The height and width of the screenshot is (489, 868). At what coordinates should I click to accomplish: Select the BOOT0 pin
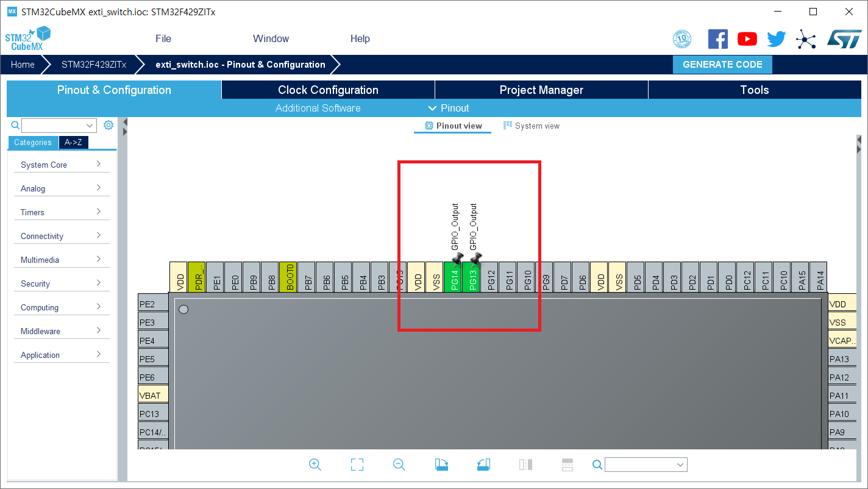[x=288, y=276]
